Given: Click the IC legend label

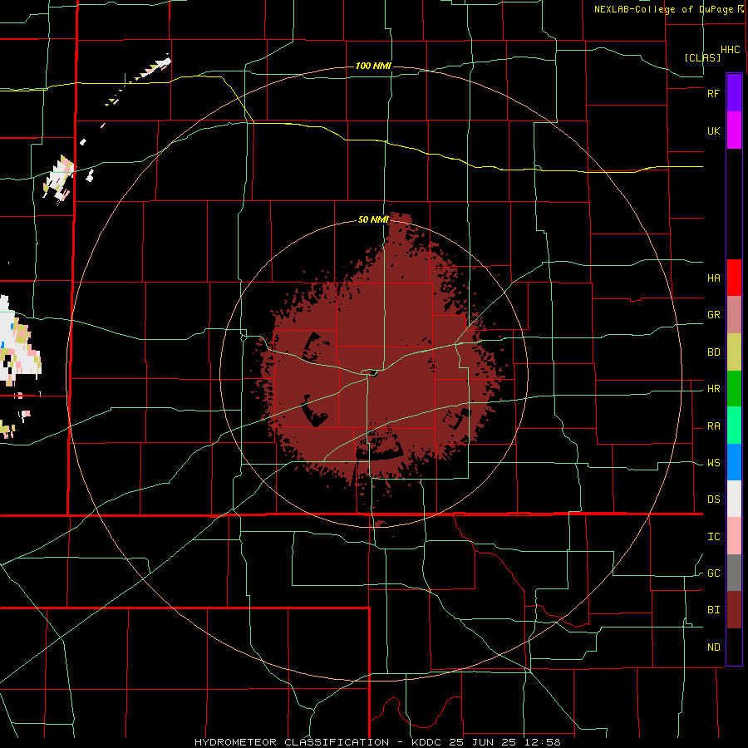Looking at the screenshot, I should pos(713,537).
